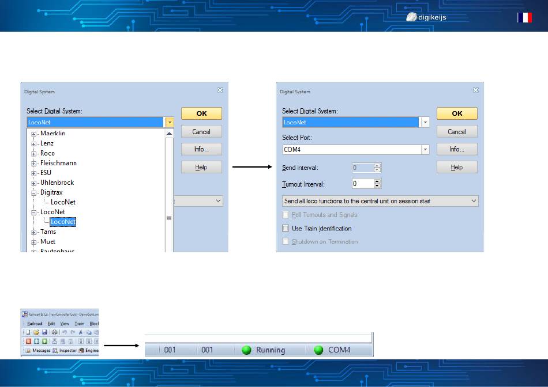Click the tree list scroll-up arrow
Viewport: 548px width, 387px height.
tap(169, 133)
